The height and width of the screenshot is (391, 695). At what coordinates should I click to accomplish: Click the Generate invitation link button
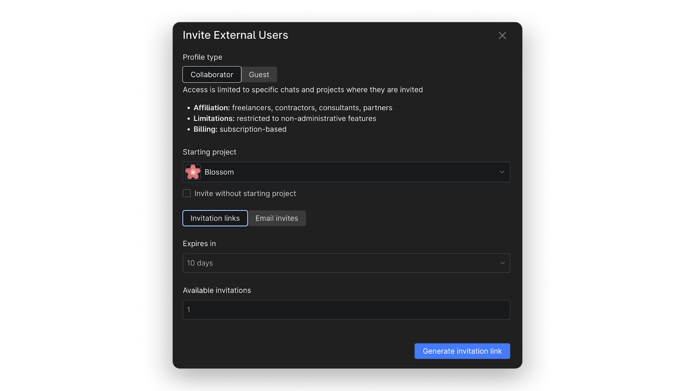pyautogui.click(x=462, y=351)
